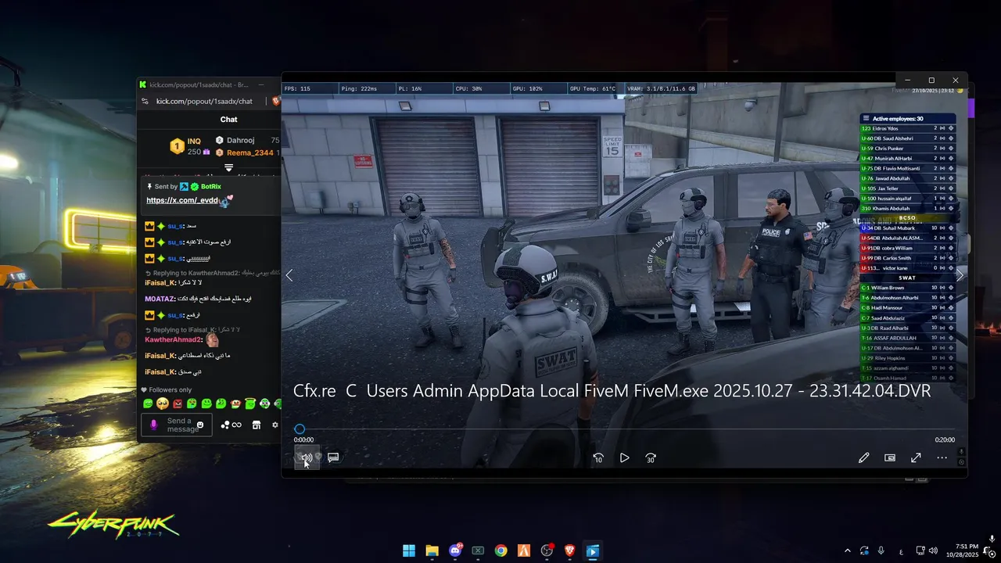Open the Windows Start menu
This screenshot has height=563, width=1001.
pos(409,550)
